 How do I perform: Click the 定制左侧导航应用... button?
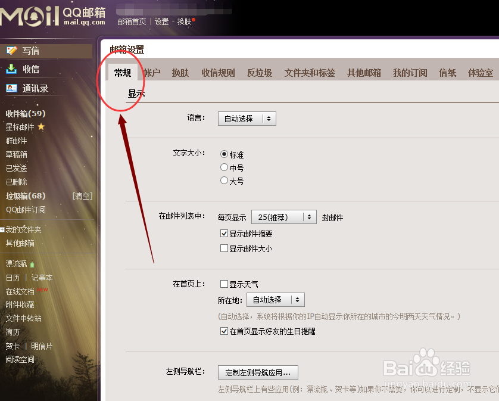point(258,372)
